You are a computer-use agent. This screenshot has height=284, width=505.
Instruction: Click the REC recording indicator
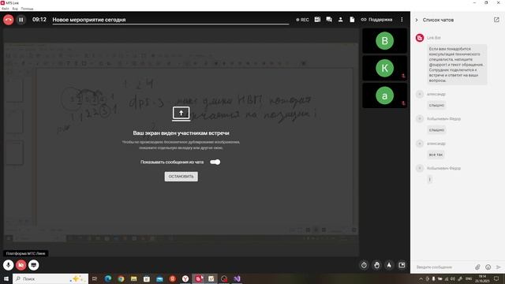tap(302, 20)
